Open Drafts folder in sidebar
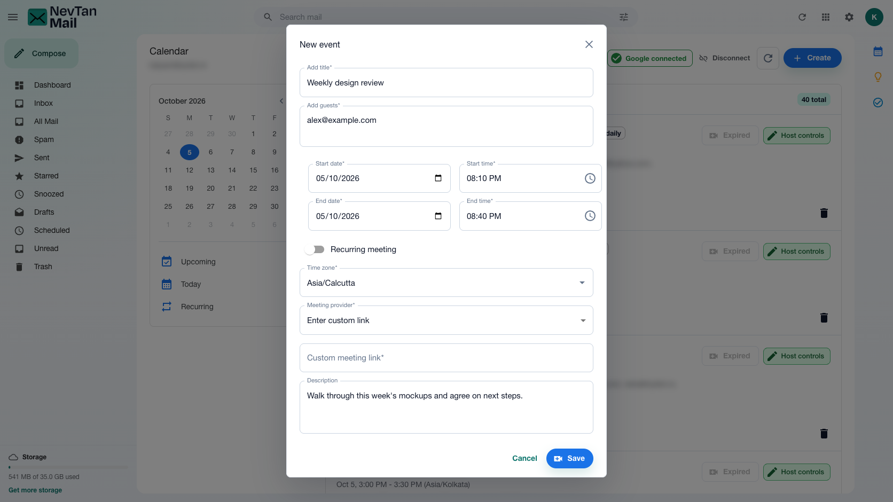 (x=44, y=212)
